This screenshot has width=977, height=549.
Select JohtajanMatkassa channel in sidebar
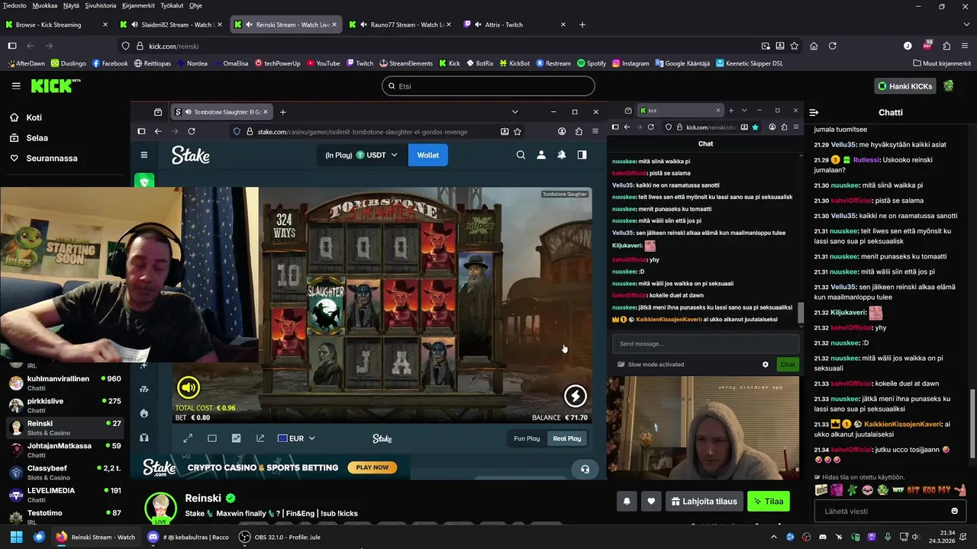point(65,450)
